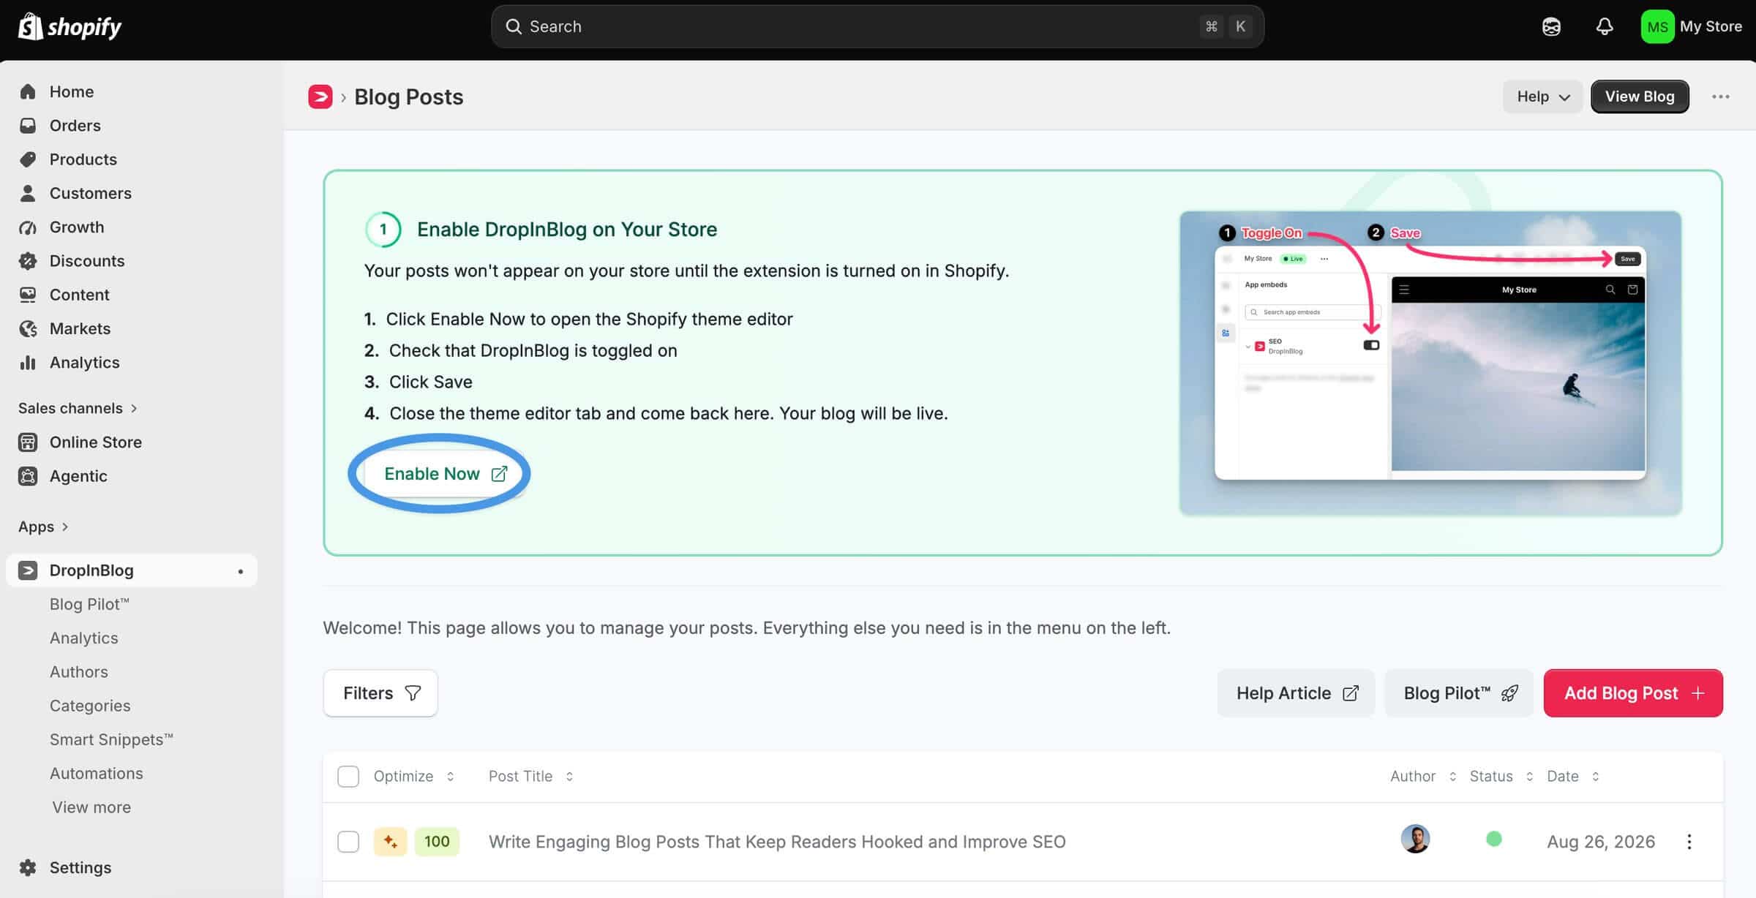Click the Blog Posts page title
Screen dimensions: 1756x898
pos(409,97)
